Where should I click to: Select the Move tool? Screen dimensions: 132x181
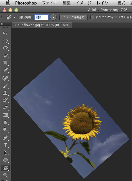5,34
